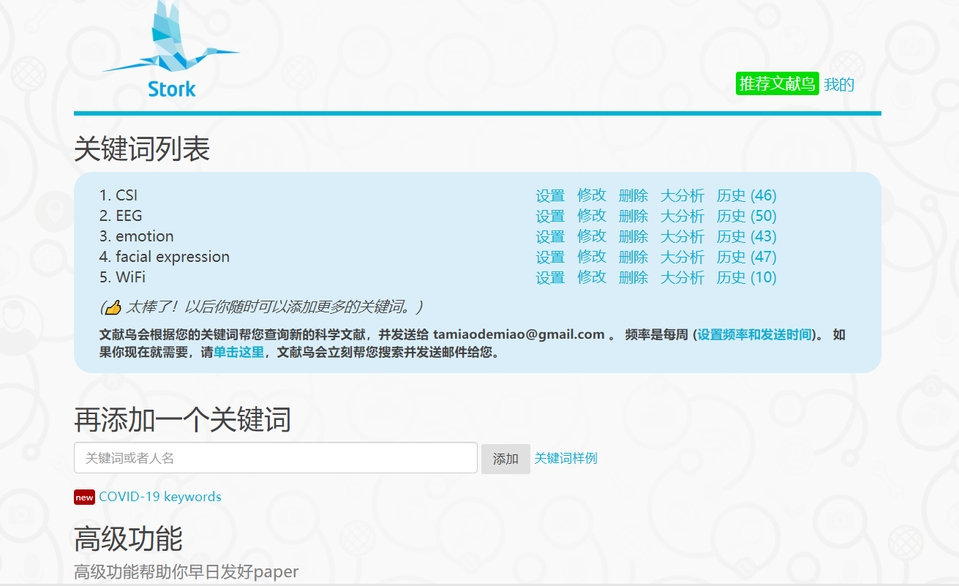Click keyword text '1. CSI'
This screenshot has height=586, width=959.
click(119, 195)
